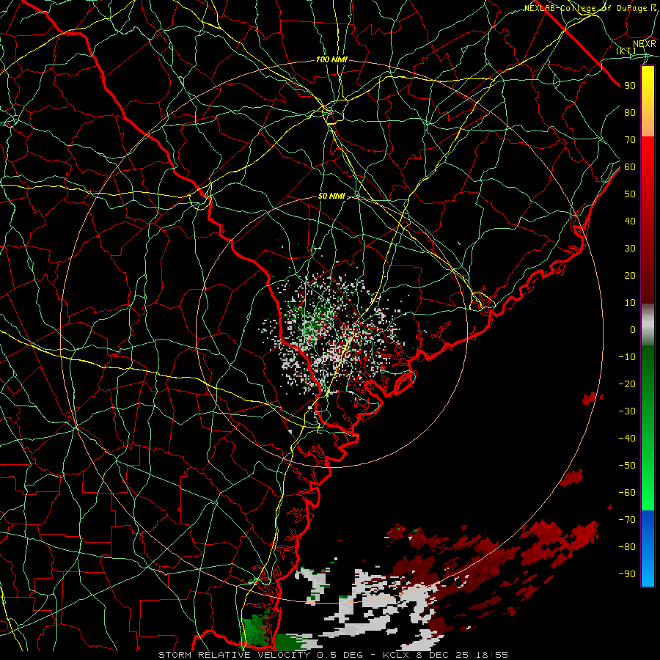Click the -50 value on velocity scale
660x660 pixels.
(x=627, y=466)
